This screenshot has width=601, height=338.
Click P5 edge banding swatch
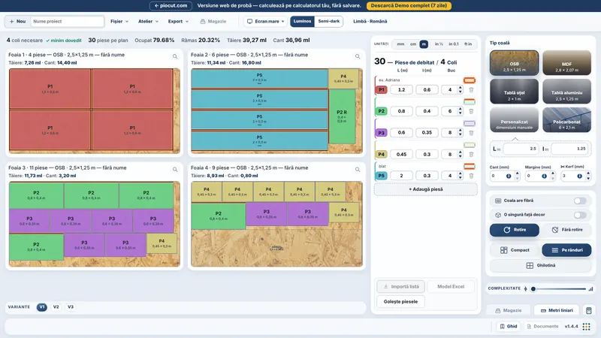tap(469, 166)
